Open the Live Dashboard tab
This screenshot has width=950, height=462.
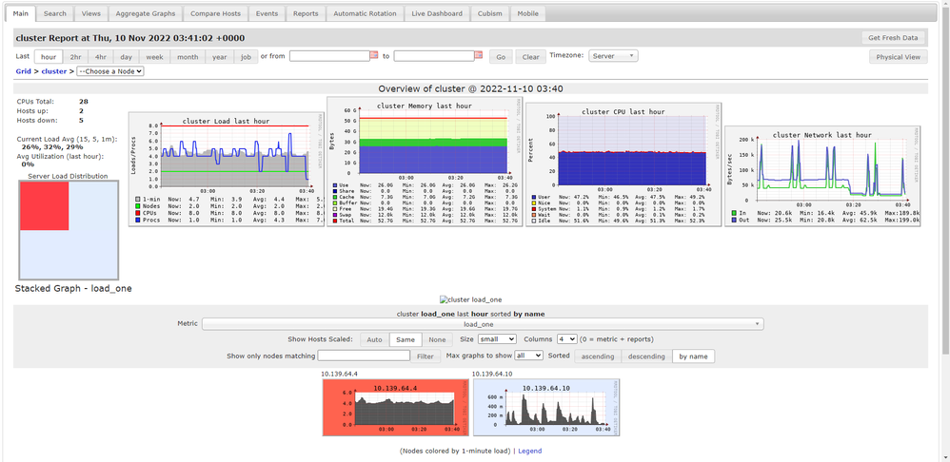pyautogui.click(x=436, y=14)
